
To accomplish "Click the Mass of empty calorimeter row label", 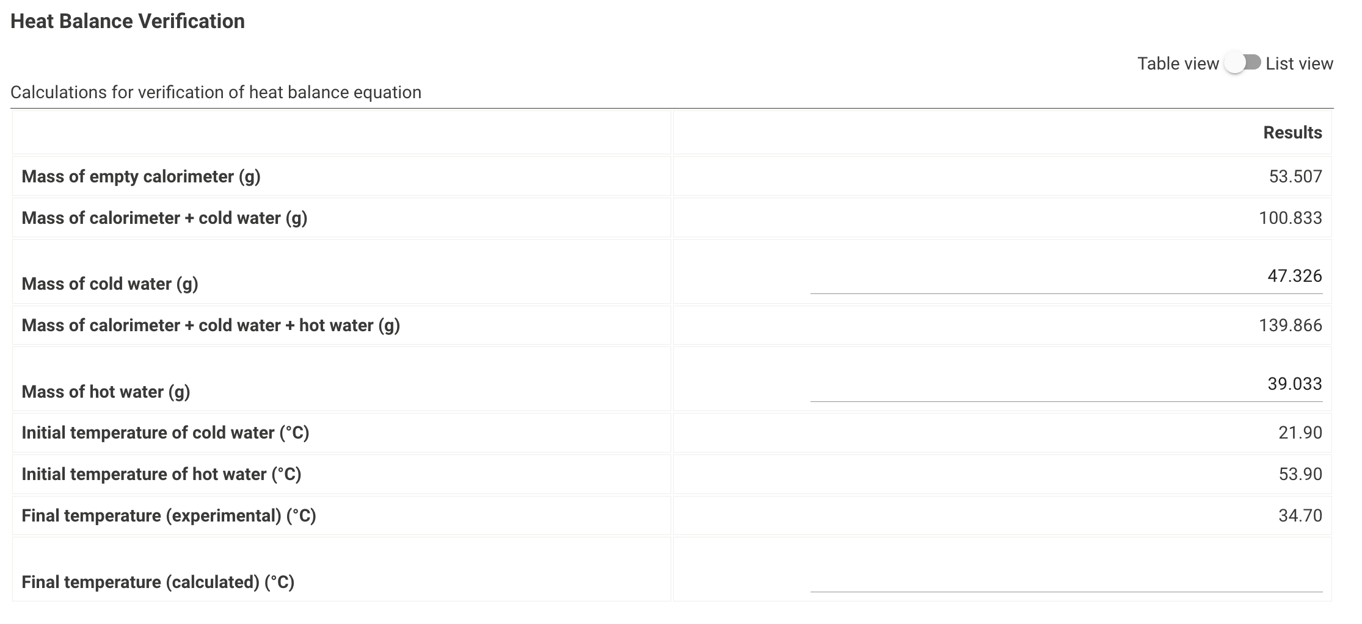I will 140,176.
